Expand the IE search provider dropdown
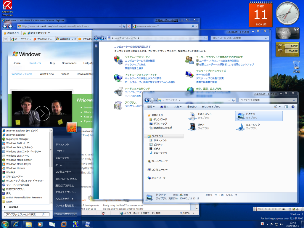 tap(197, 26)
